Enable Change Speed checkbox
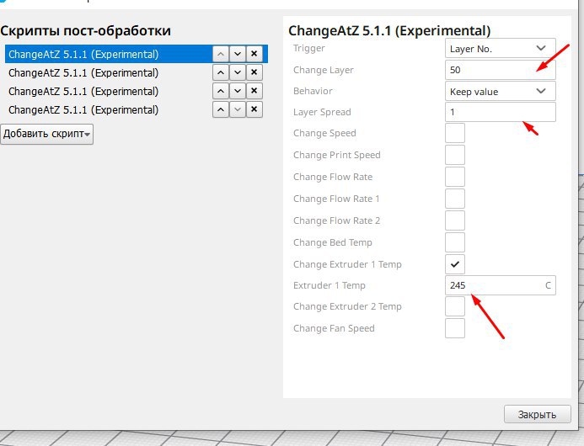Image resolution: width=584 pixels, height=446 pixels. click(x=455, y=133)
